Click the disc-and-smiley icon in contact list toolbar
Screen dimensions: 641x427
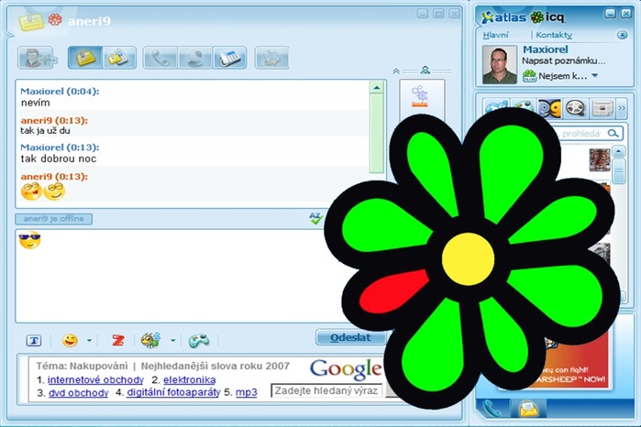tap(549, 108)
